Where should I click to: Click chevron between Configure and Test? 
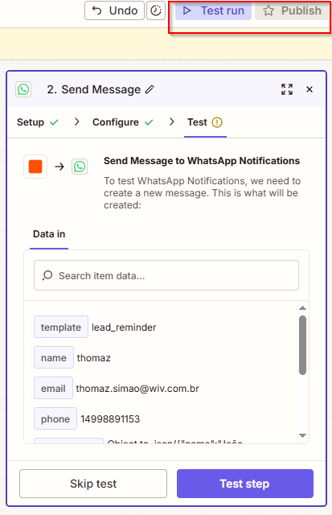(x=171, y=122)
